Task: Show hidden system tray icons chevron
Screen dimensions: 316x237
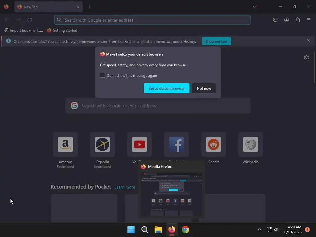Action: tap(259, 230)
